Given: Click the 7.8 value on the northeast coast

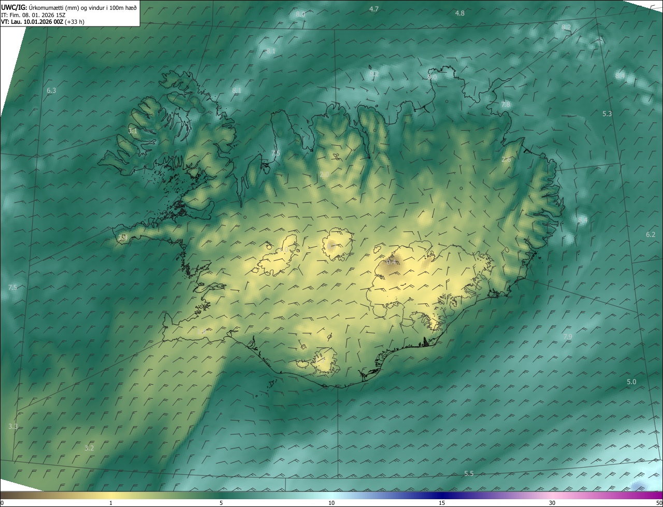Looking at the screenshot, I should click(x=506, y=105).
